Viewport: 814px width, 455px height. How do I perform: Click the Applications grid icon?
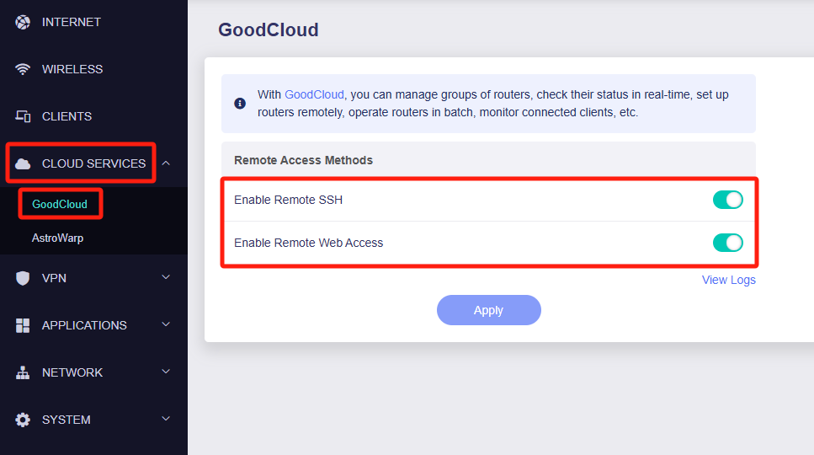[x=23, y=325]
